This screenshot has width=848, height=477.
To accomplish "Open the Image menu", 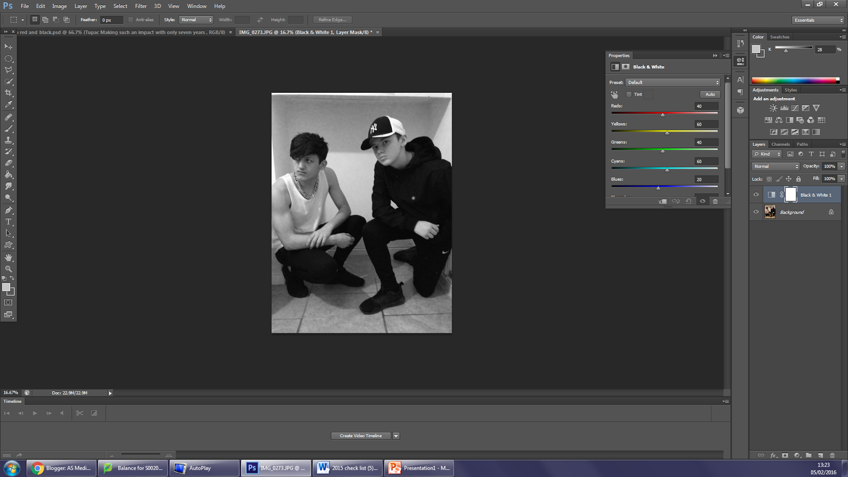I will point(59,6).
